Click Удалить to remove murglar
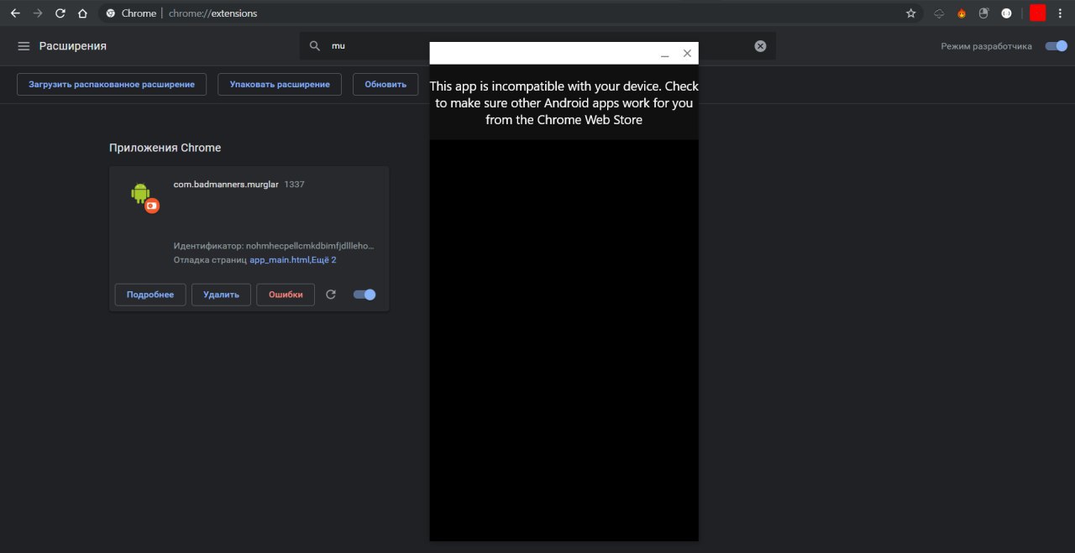The height and width of the screenshot is (553, 1075). tap(221, 295)
